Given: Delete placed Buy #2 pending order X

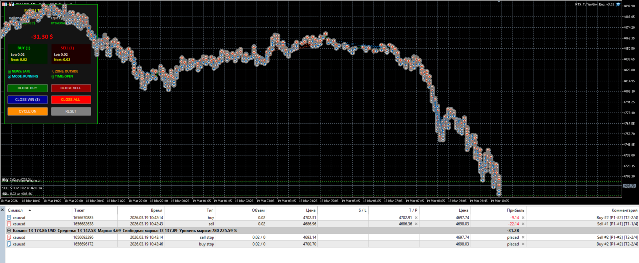Looking at the screenshot, I should (x=523, y=244).
